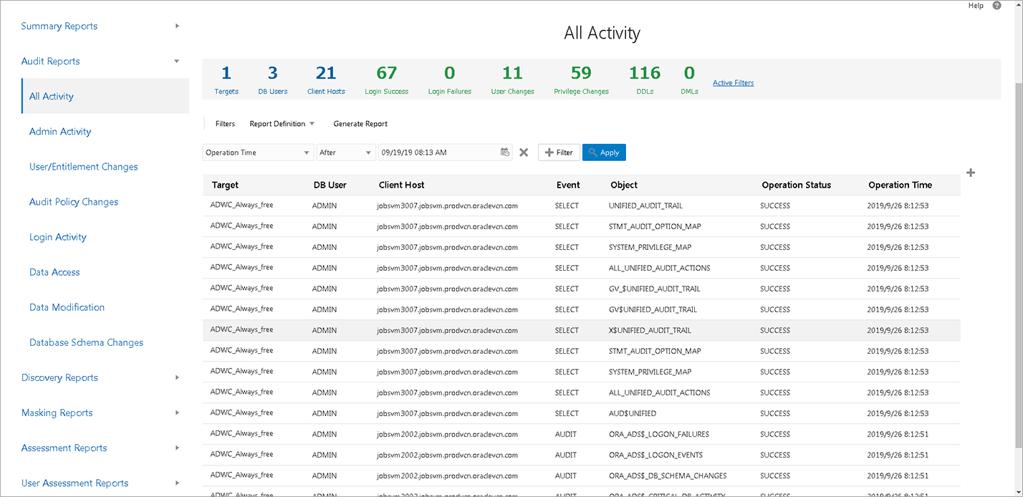Click the 11 User Changes count
1023x497 pixels.
[512, 79]
